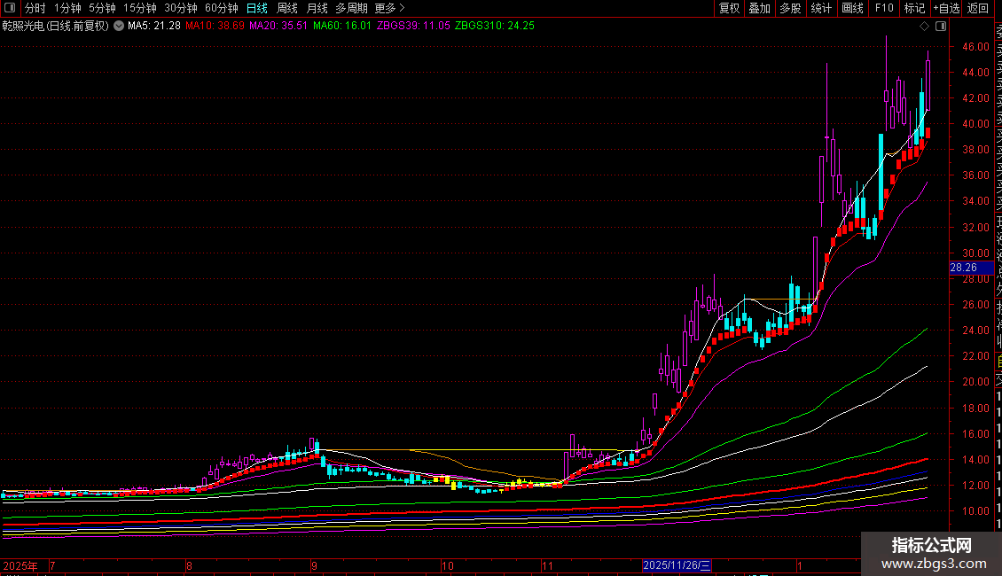Click the 复权 adjustment button
This screenshot has width=1002, height=576.
[x=729, y=8]
